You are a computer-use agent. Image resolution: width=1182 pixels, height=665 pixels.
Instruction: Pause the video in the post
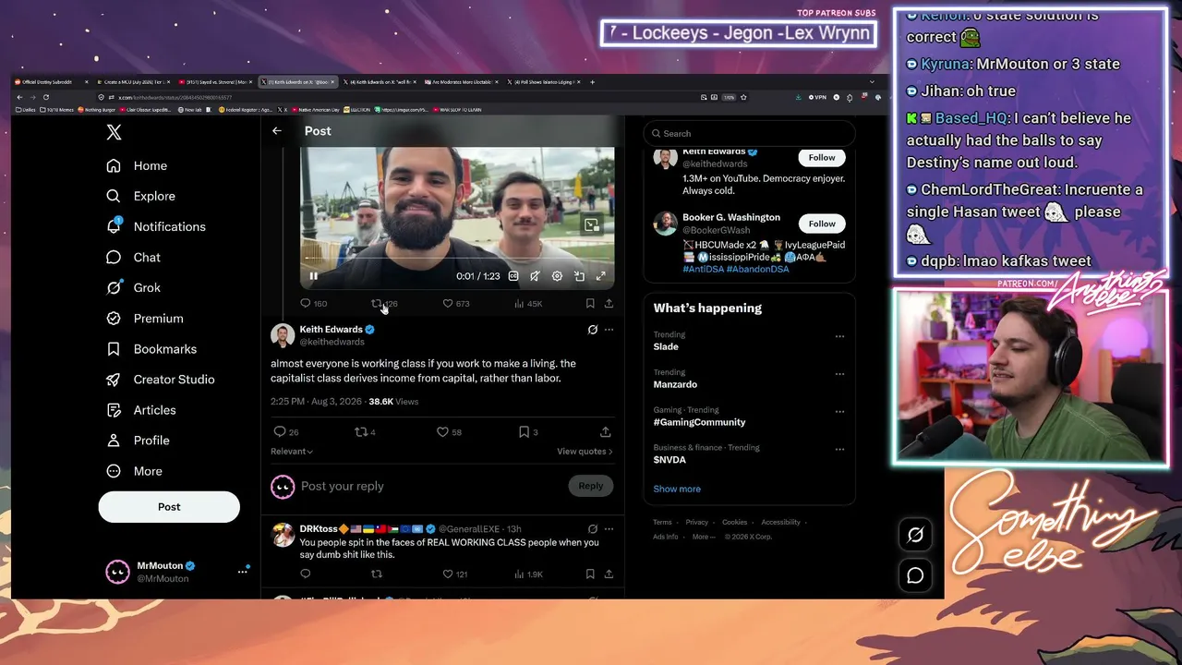click(314, 276)
